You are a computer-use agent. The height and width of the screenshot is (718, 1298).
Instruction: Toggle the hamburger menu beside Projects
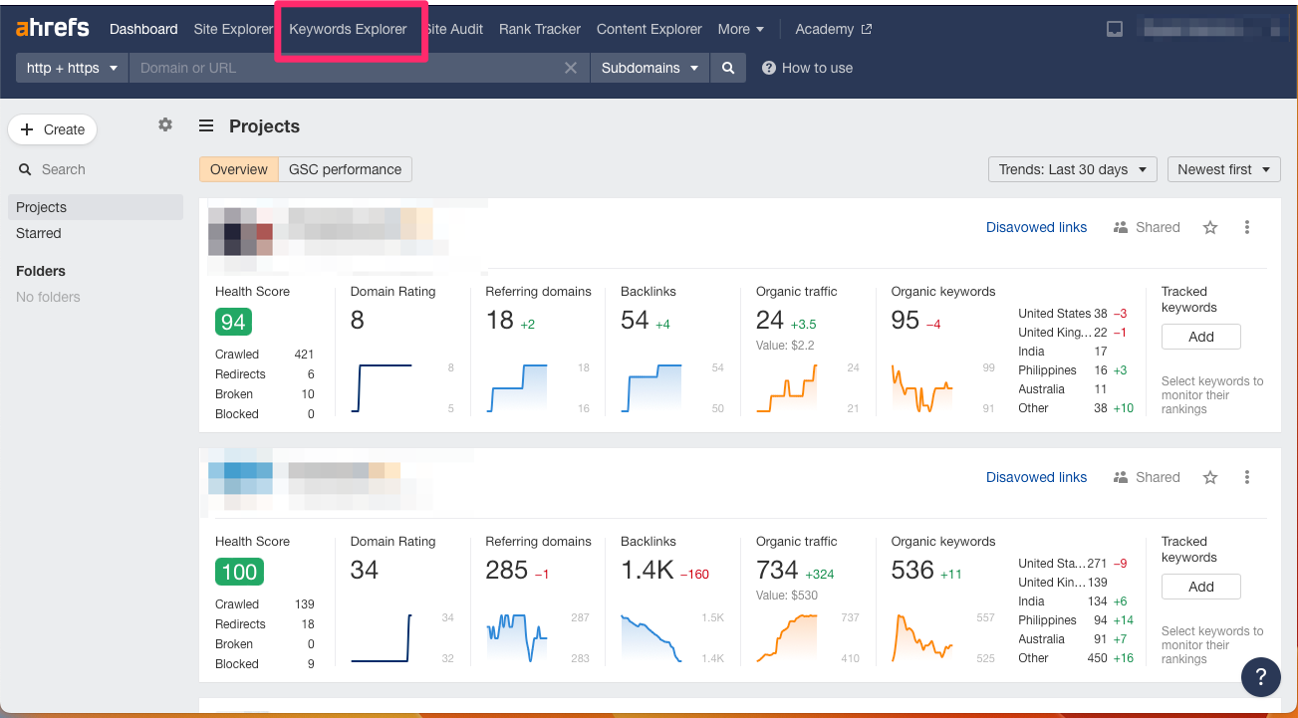[206, 125]
